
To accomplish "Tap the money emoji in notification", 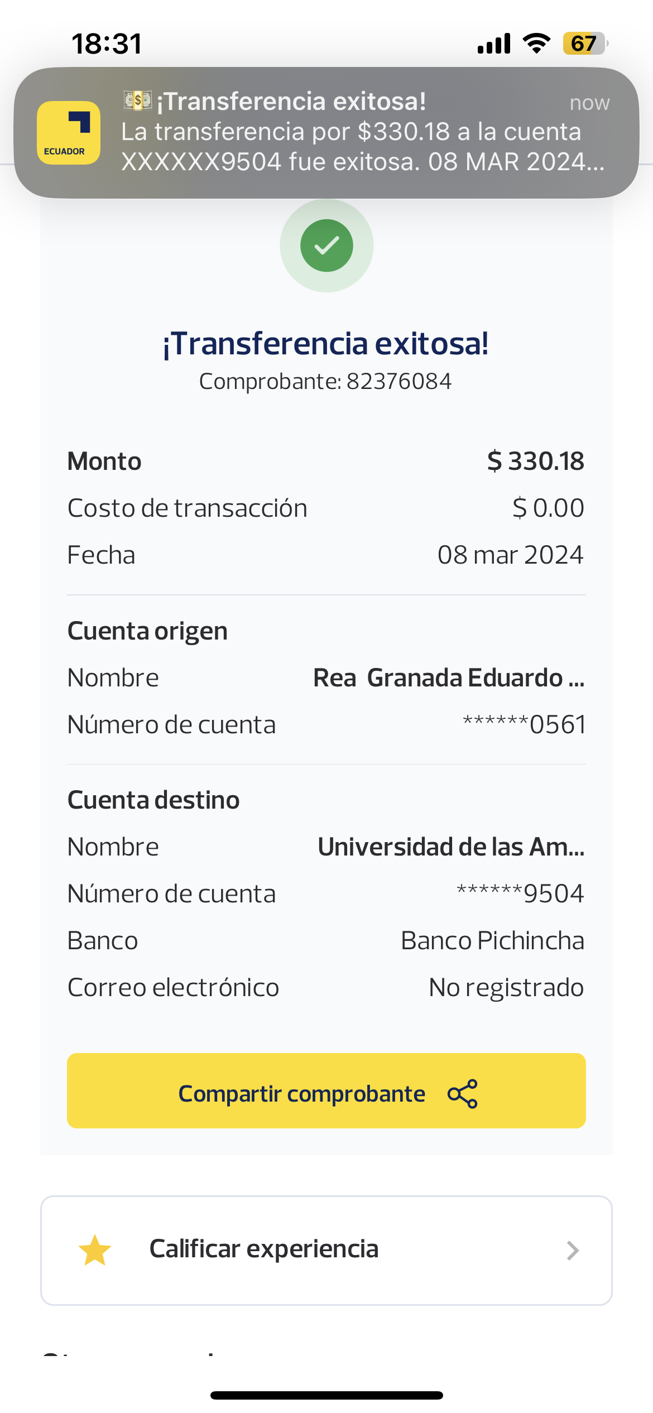I will pos(137,100).
